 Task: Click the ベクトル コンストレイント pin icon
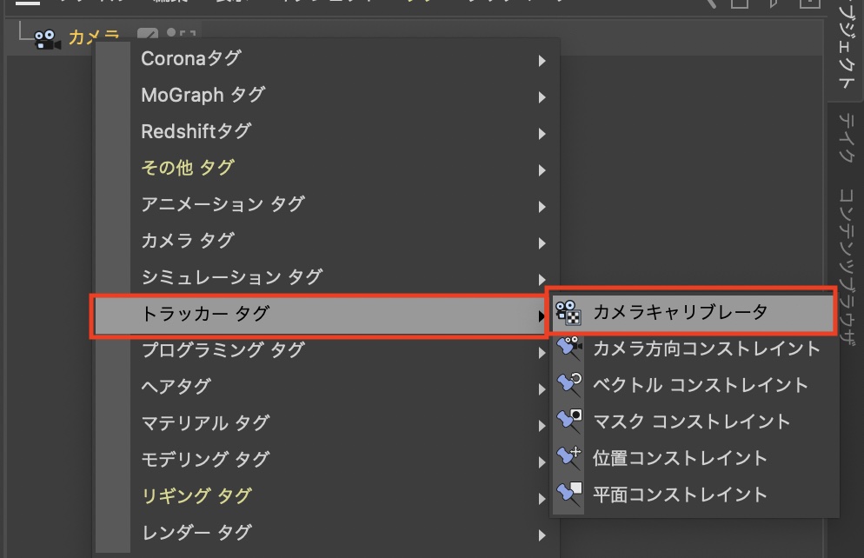[x=568, y=385]
